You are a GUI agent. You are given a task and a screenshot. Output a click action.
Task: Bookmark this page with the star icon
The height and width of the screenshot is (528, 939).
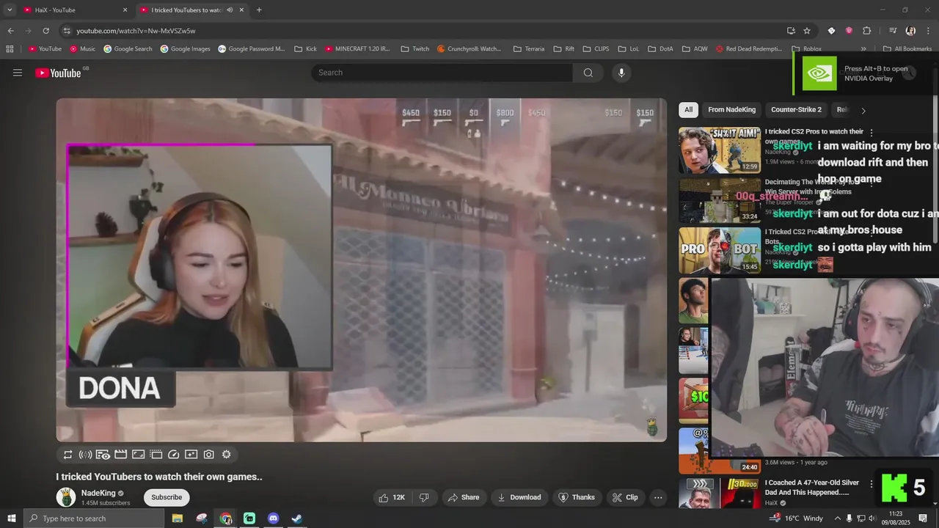click(807, 31)
